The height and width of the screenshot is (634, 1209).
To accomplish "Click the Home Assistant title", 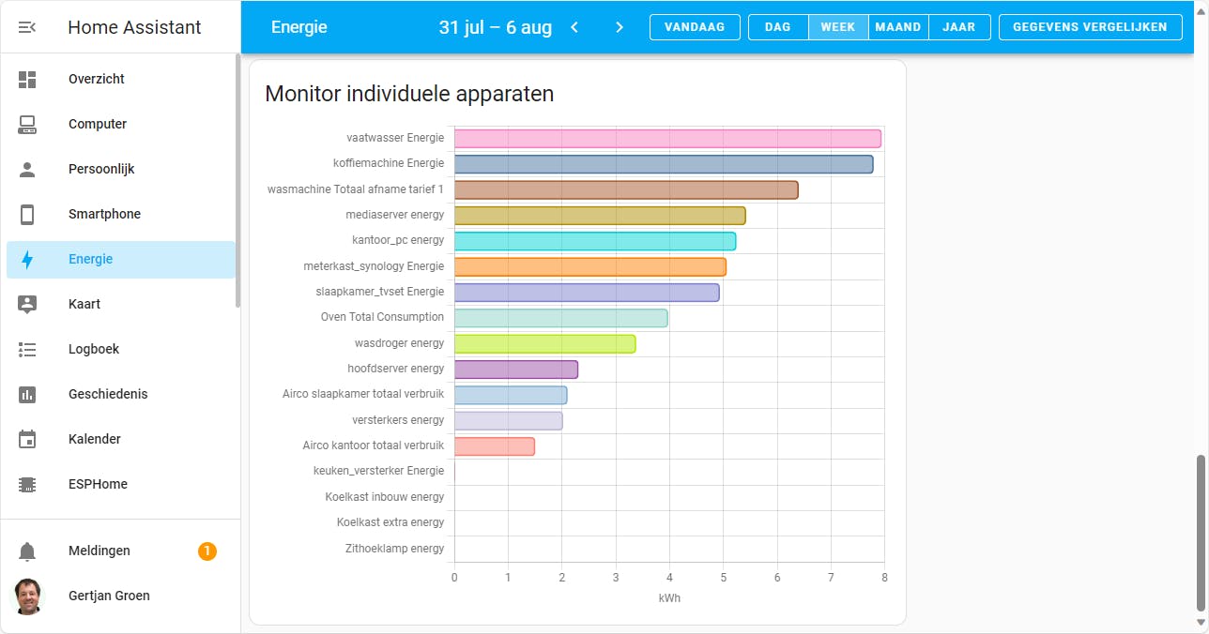I will [x=134, y=27].
